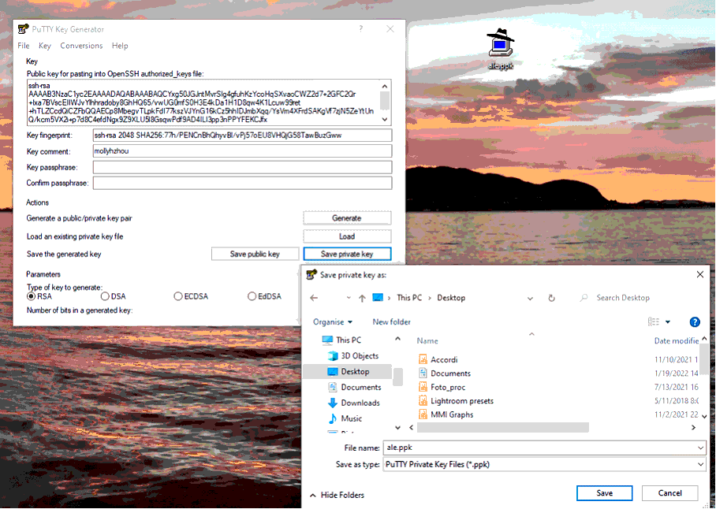
Task: Click the public key box scrollbar
Action: point(385,102)
